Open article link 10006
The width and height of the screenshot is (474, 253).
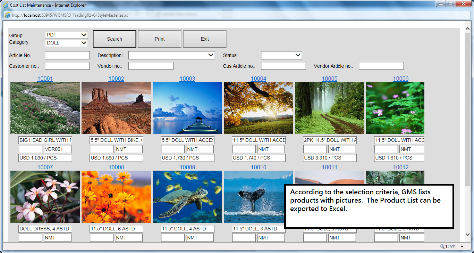click(401, 79)
